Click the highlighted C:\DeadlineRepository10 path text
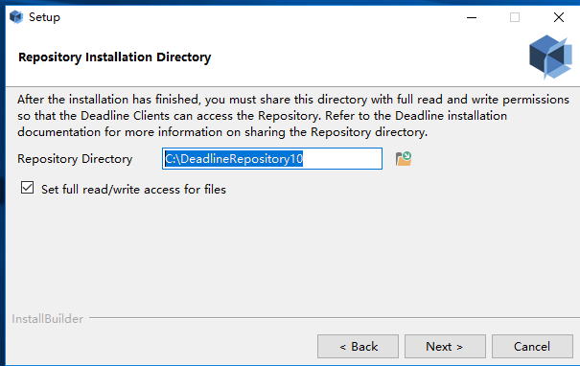This screenshot has width=580, height=366. tap(234, 159)
